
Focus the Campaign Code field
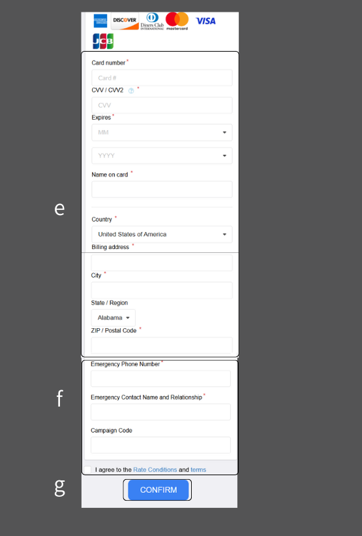160,445
